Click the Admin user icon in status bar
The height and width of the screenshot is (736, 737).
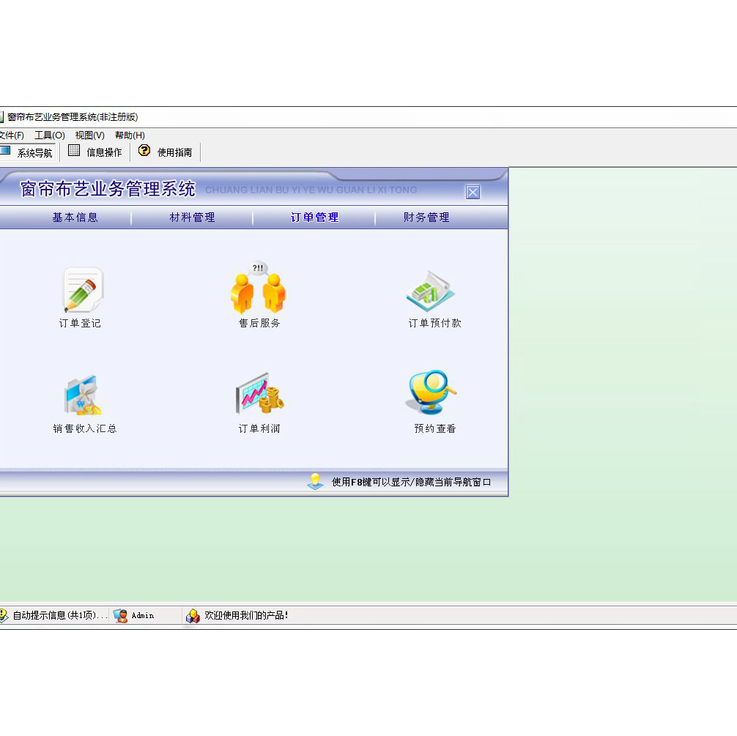point(121,616)
